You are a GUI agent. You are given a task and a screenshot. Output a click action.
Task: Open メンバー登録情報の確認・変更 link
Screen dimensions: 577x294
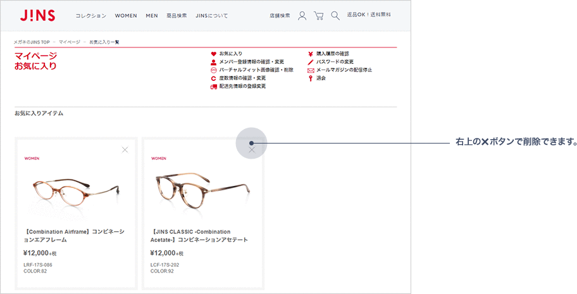point(252,62)
